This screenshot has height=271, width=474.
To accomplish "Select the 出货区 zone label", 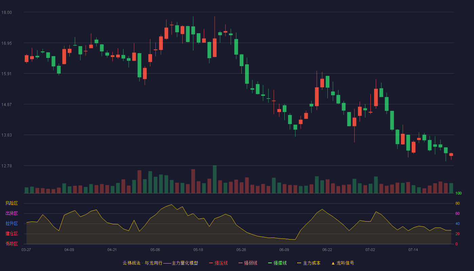I will 12,213.
